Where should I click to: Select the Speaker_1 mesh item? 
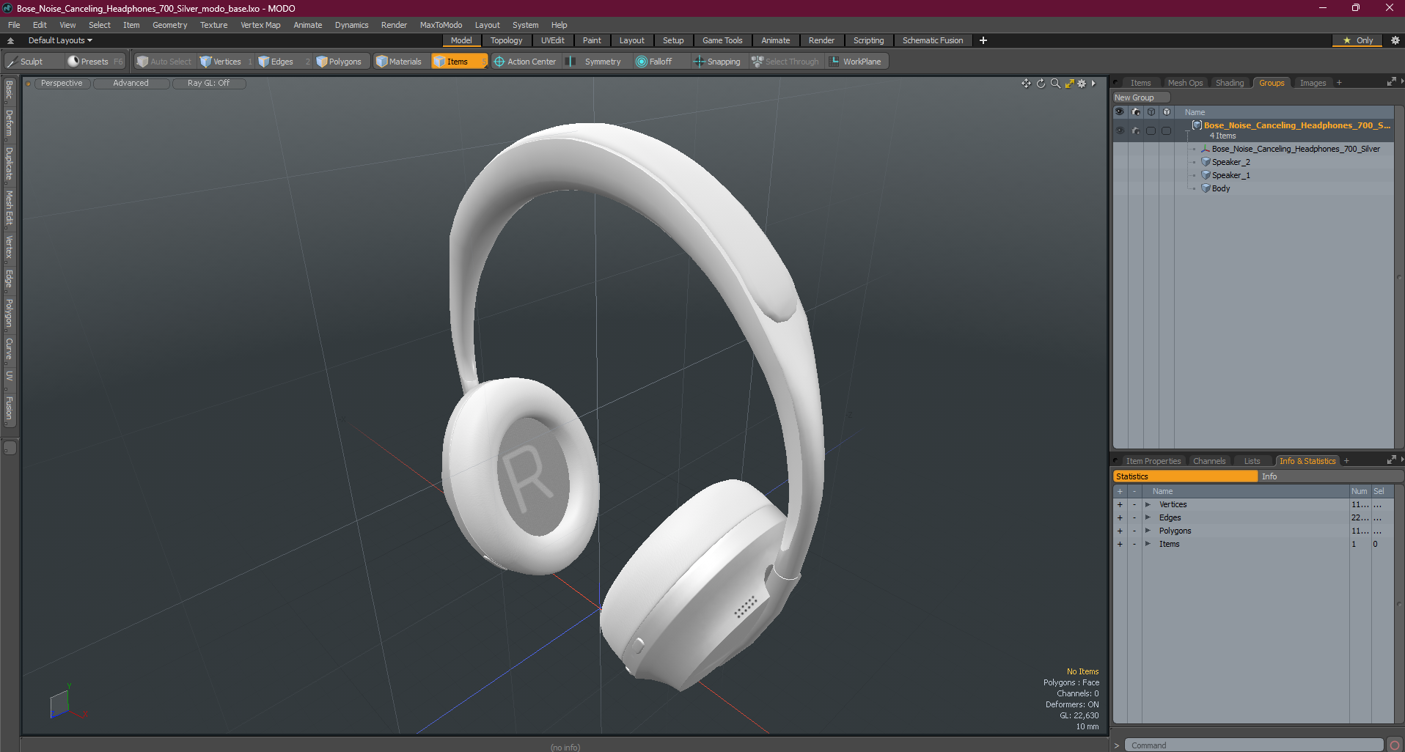pyautogui.click(x=1230, y=175)
